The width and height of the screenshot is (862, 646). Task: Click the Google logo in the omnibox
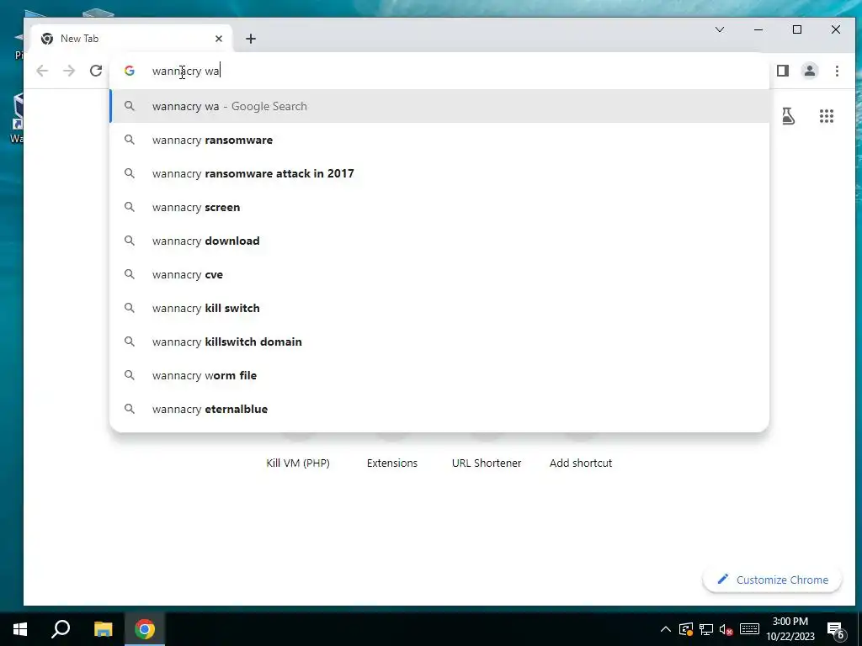click(129, 71)
